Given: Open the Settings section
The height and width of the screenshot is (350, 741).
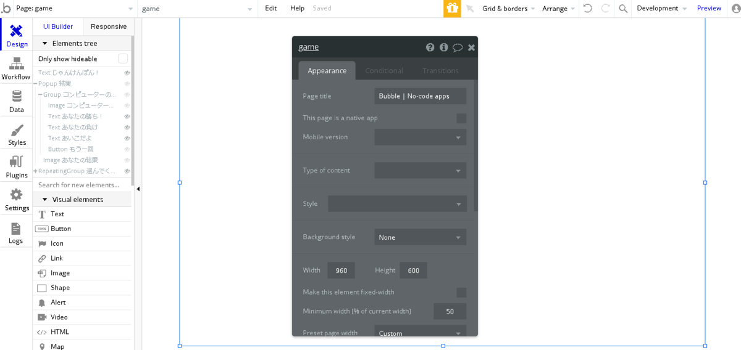Looking at the screenshot, I should click(17, 199).
